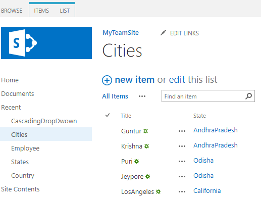Select the All Items view
This screenshot has height=200, width=261.
pos(115,96)
